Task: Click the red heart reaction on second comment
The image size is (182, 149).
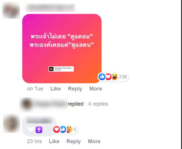Action: [x=56, y=129]
